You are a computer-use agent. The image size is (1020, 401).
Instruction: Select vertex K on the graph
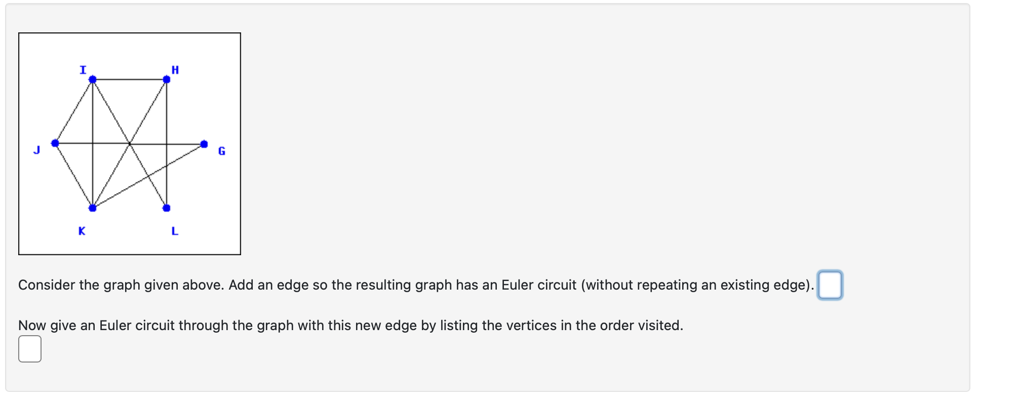(x=93, y=208)
